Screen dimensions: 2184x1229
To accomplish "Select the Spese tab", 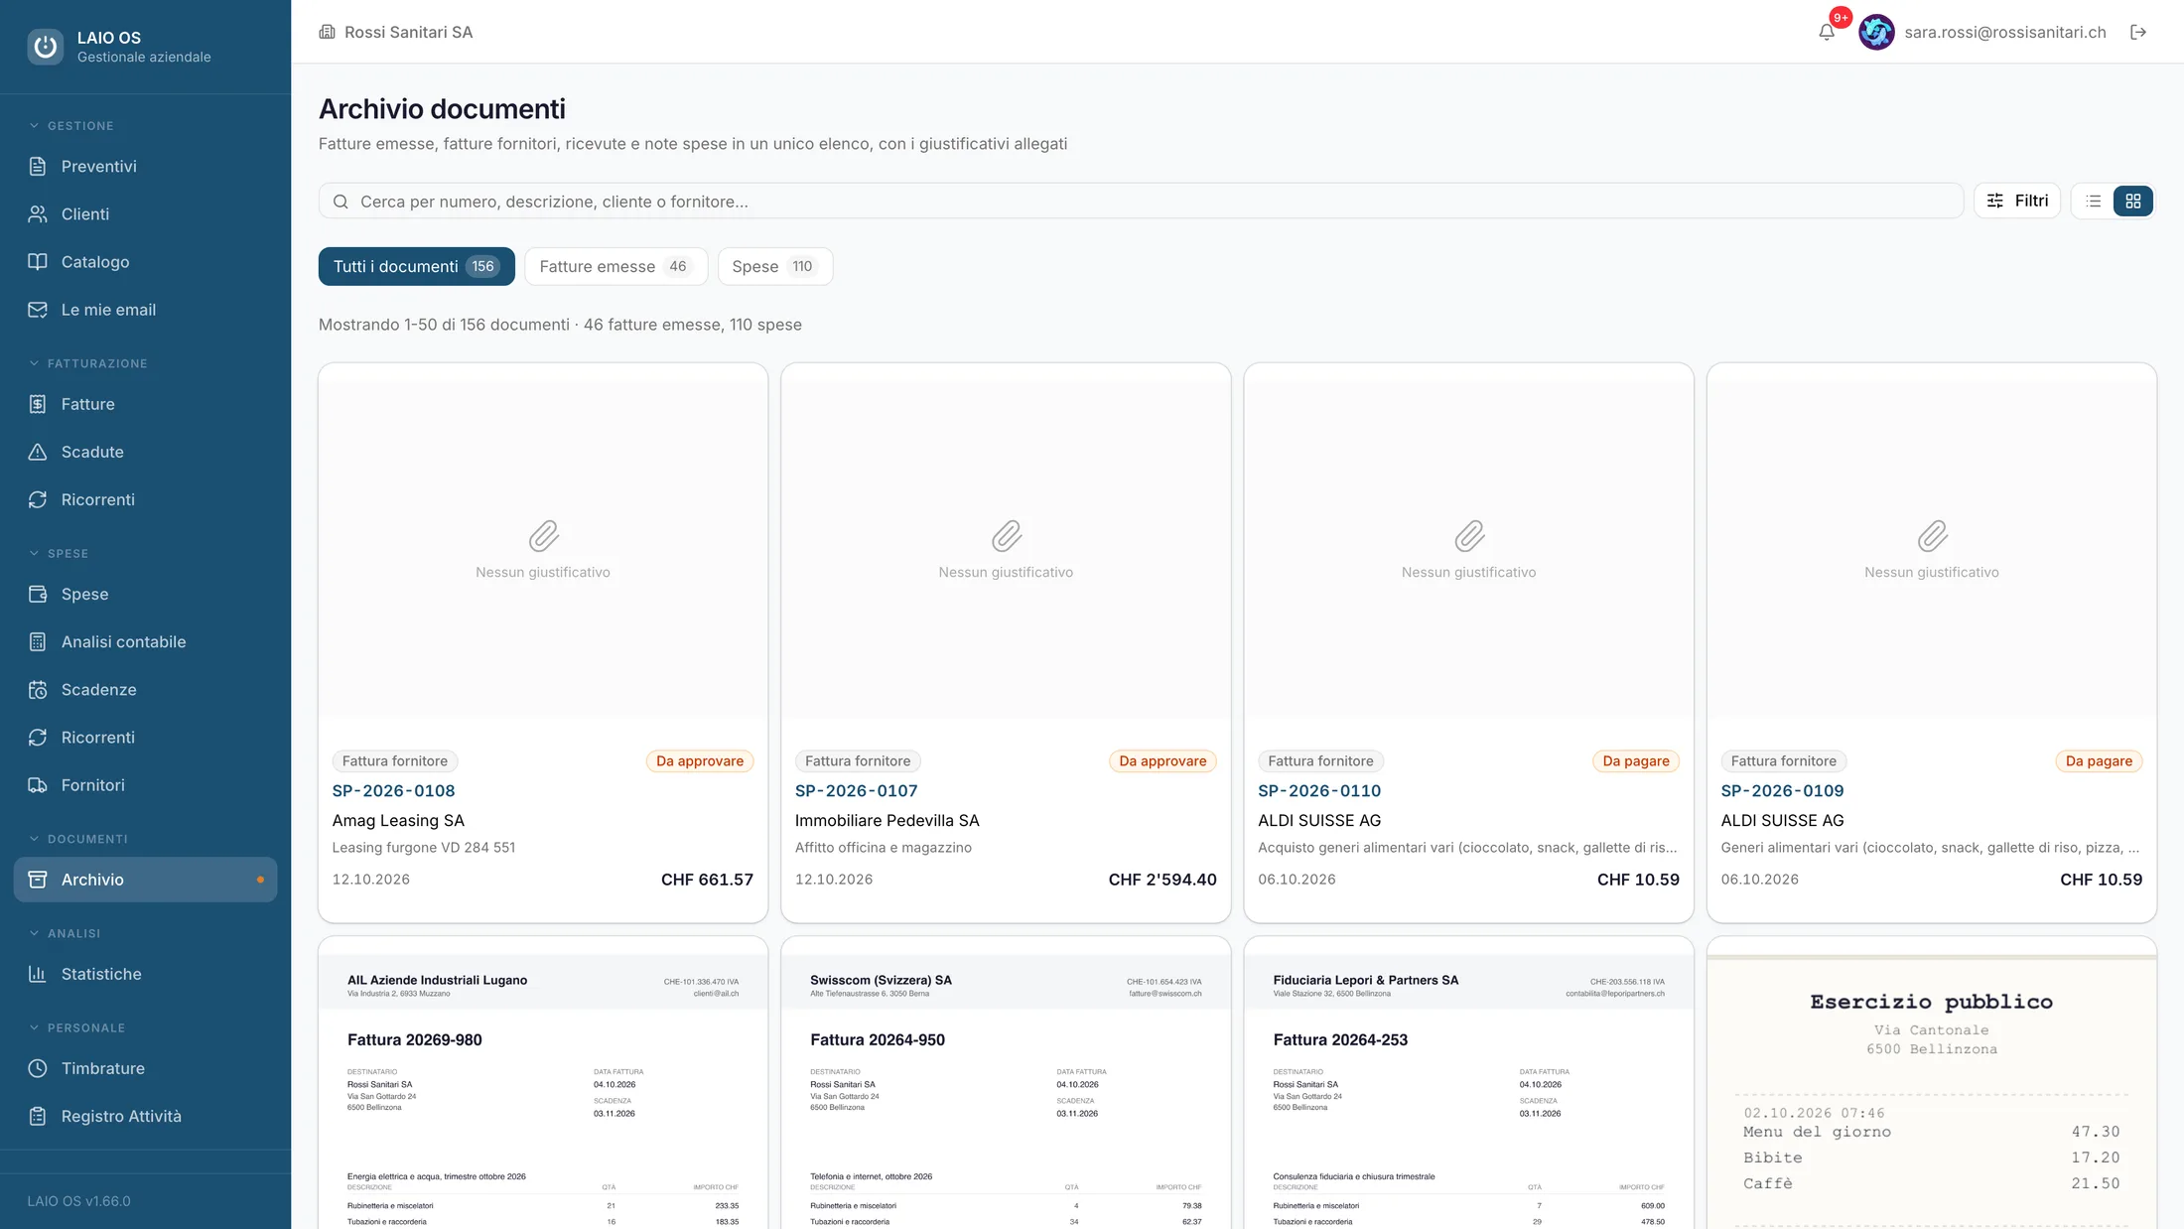I will coord(774,266).
